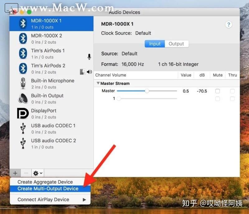Select Tim's AirPods 1 in the device list
The width and height of the screenshot is (249, 214).
click(x=47, y=53)
